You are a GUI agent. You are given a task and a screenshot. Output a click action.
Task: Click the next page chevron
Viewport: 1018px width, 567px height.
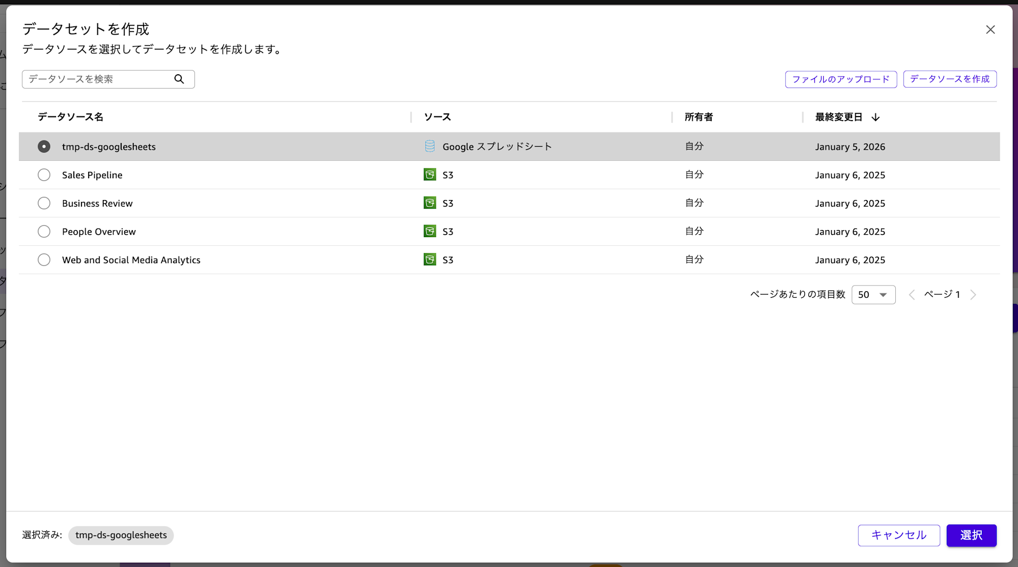pyautogui.click(x=974, y=295)
